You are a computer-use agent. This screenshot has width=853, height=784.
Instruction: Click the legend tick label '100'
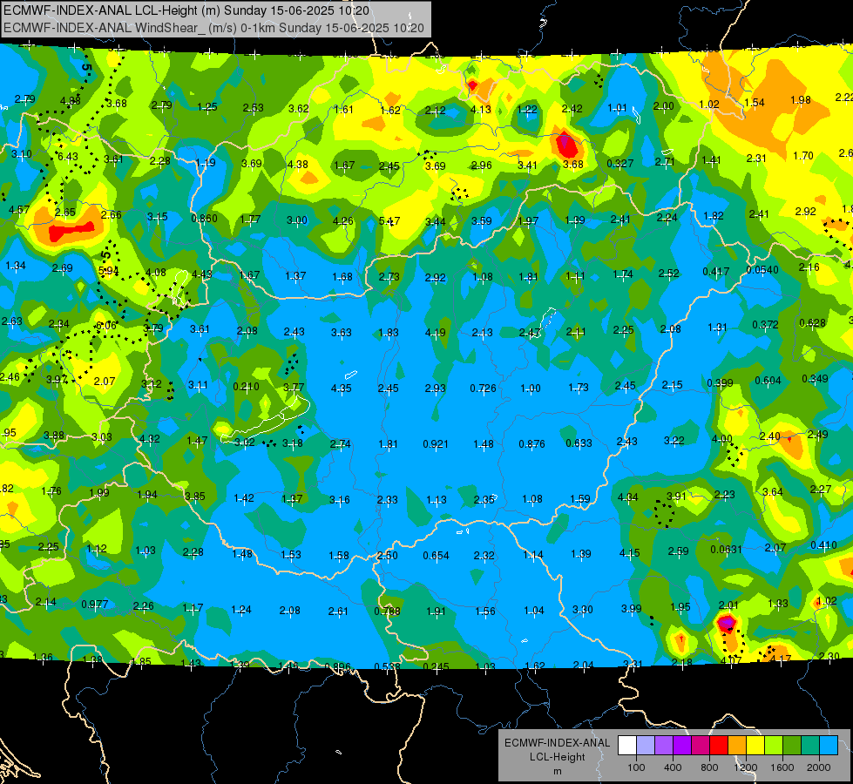pos(636,767)
